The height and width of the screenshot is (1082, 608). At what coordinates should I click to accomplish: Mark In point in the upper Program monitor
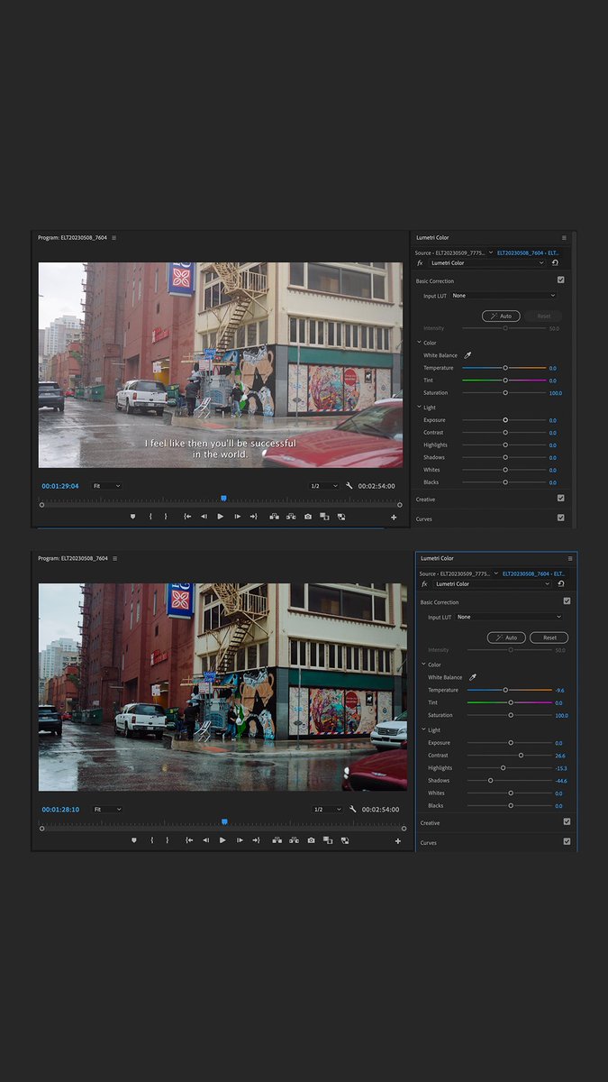point(150,517)
